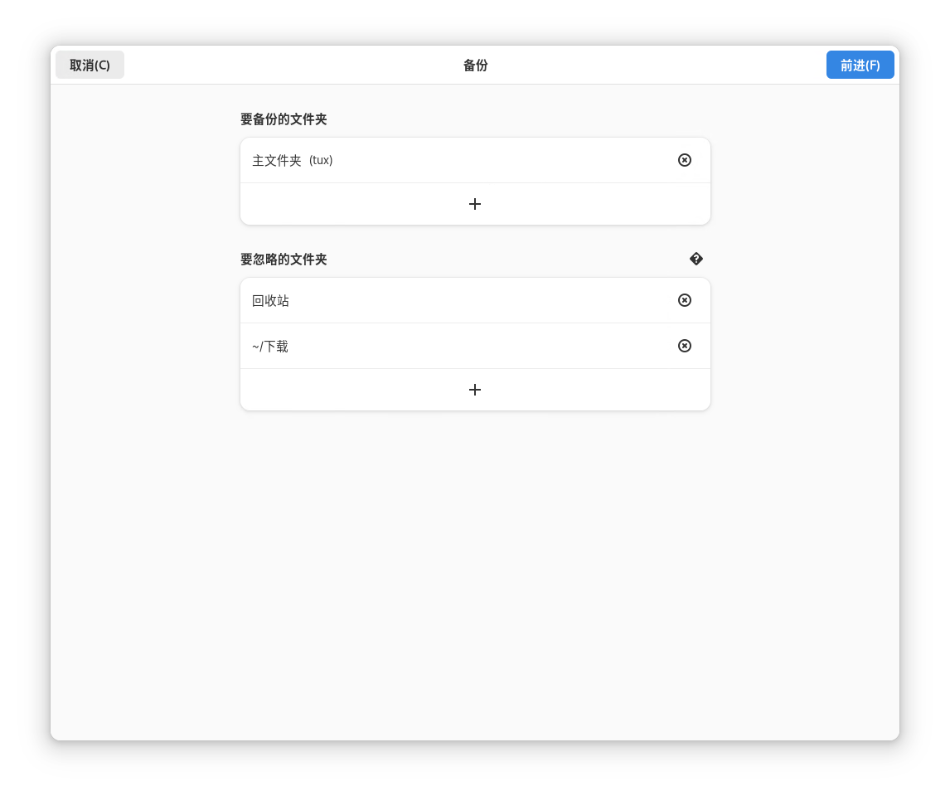950x796 pixels.
Task: Select the 主文件夹 row label
Action: (277, 161)
